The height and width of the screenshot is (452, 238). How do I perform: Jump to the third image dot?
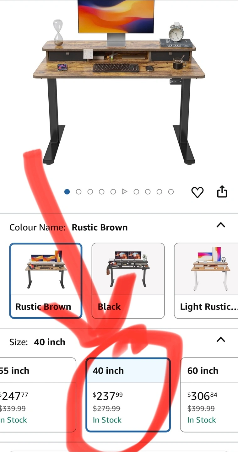point(90,191)
